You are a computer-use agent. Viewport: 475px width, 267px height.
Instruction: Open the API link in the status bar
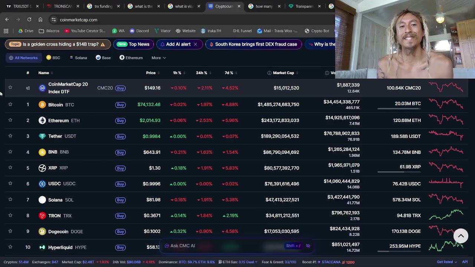point(465,262)
